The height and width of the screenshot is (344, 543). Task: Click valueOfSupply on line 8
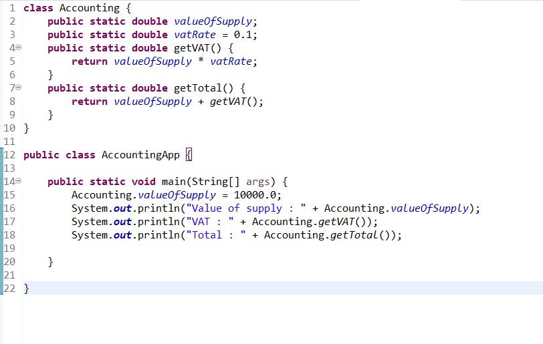tap(152, 102)
